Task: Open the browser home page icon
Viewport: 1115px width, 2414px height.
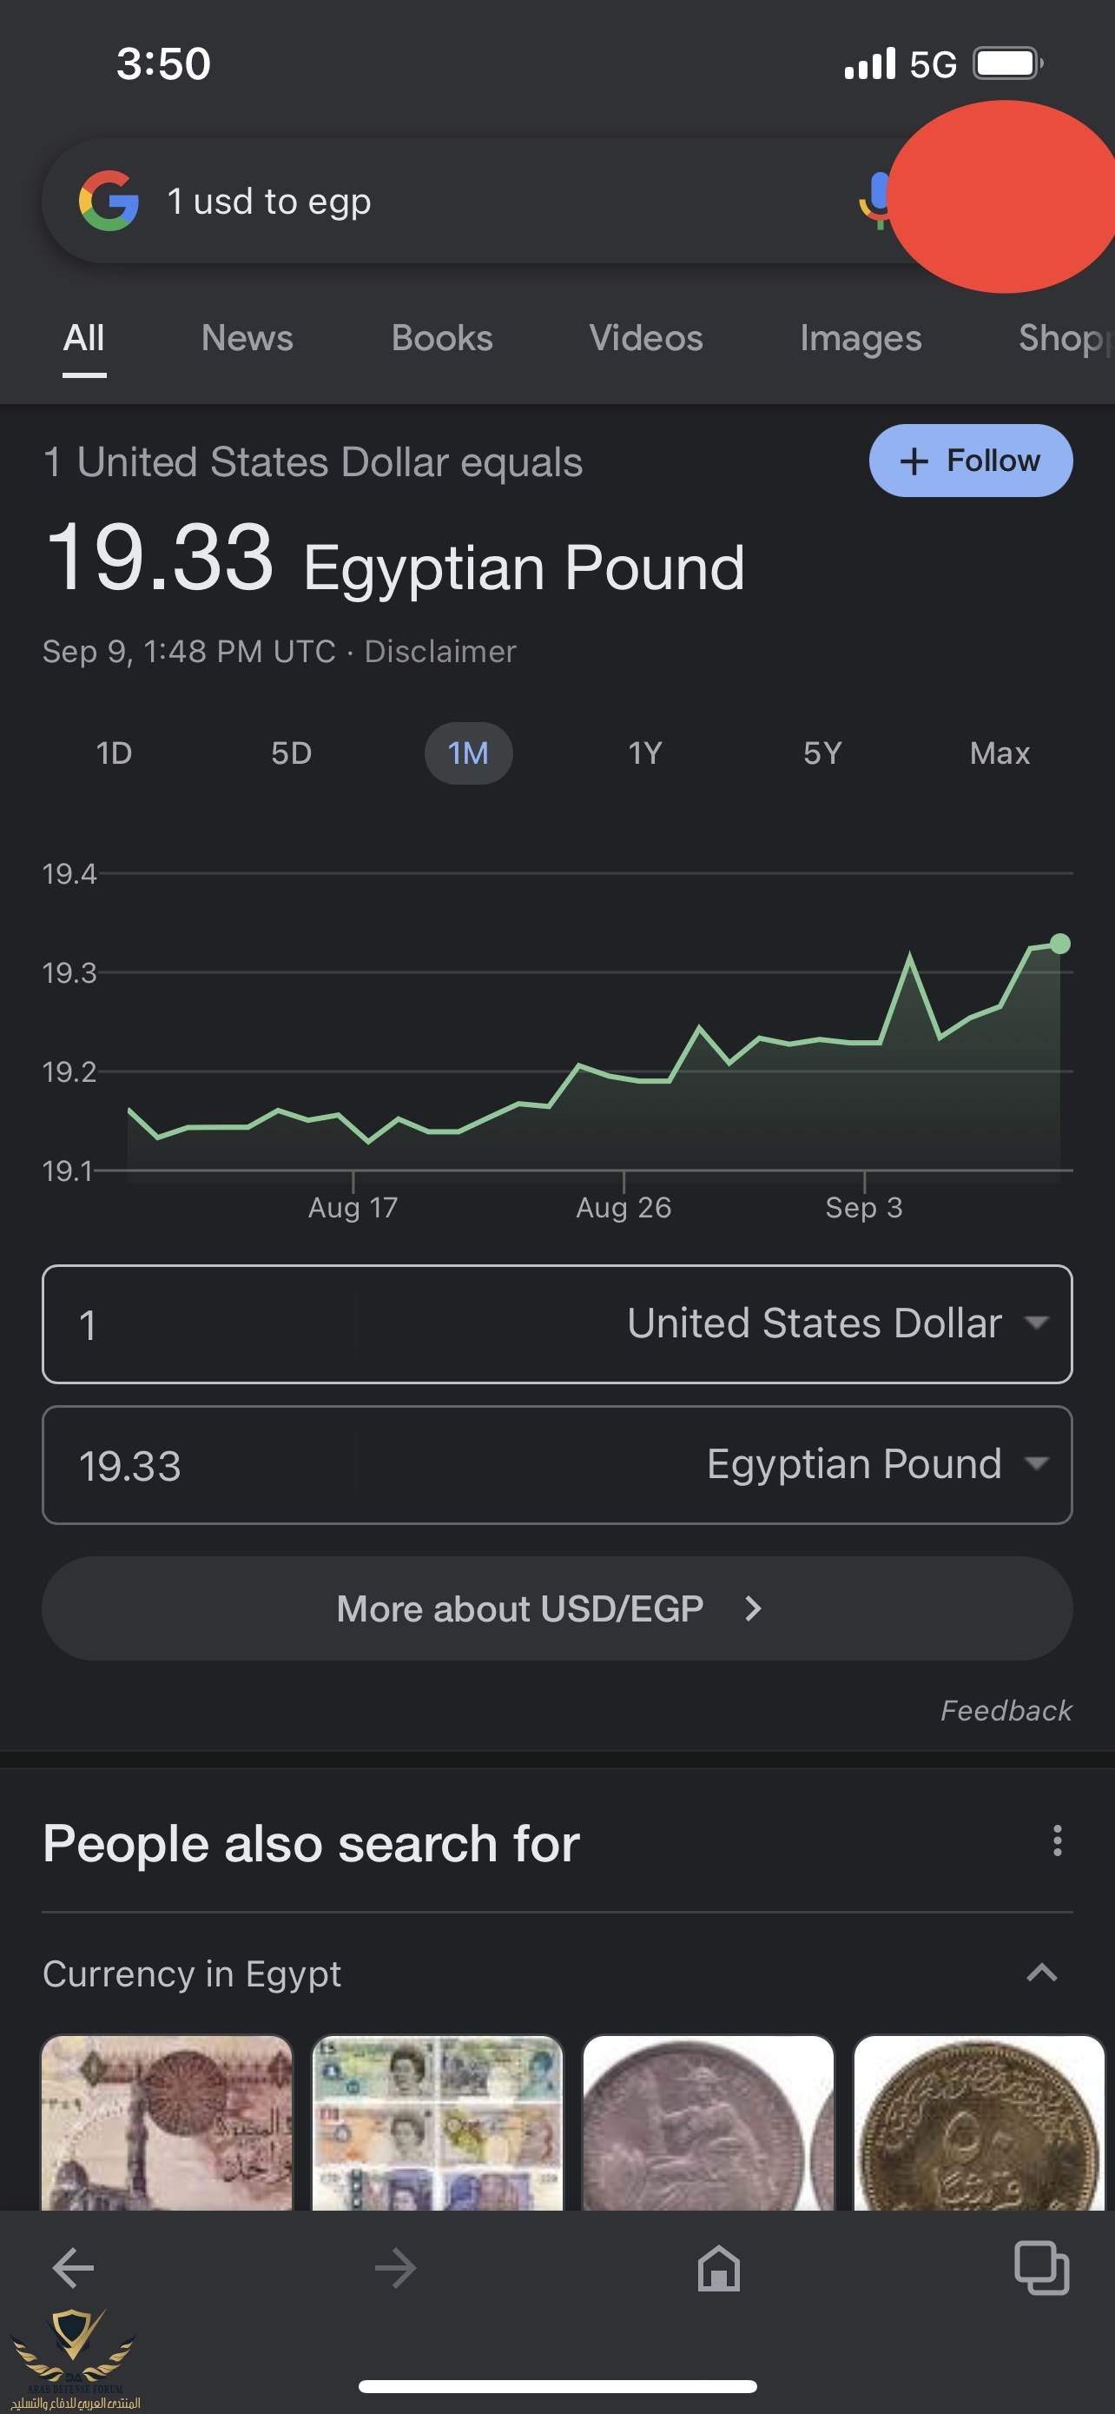Action: (x=718, y=2268)
